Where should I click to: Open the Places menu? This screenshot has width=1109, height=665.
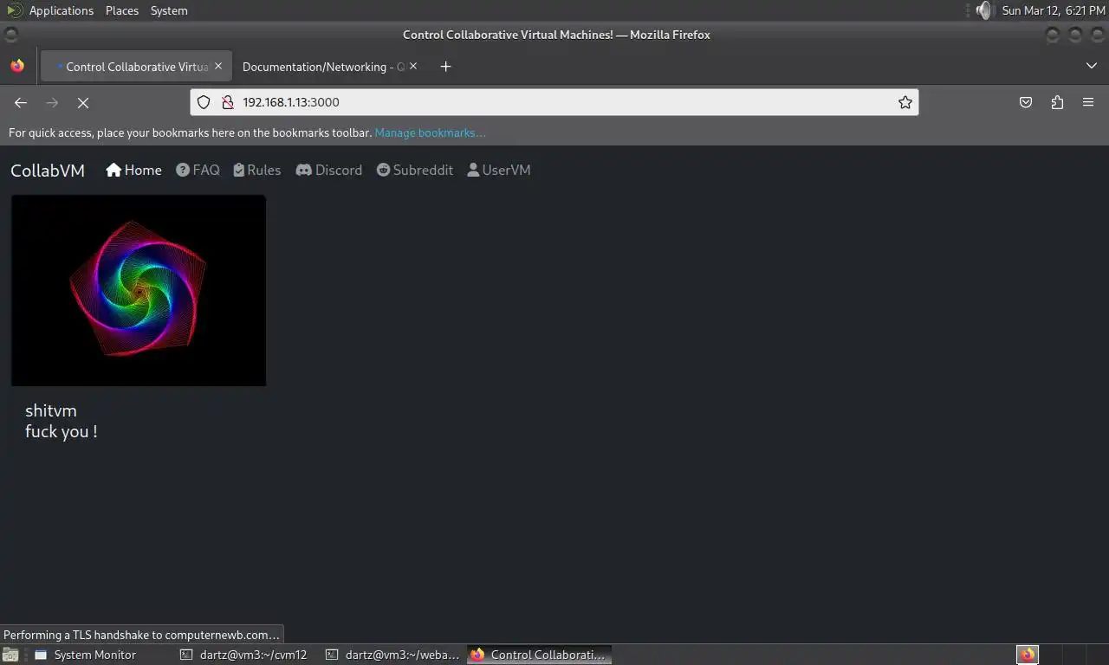coord(122,10)
